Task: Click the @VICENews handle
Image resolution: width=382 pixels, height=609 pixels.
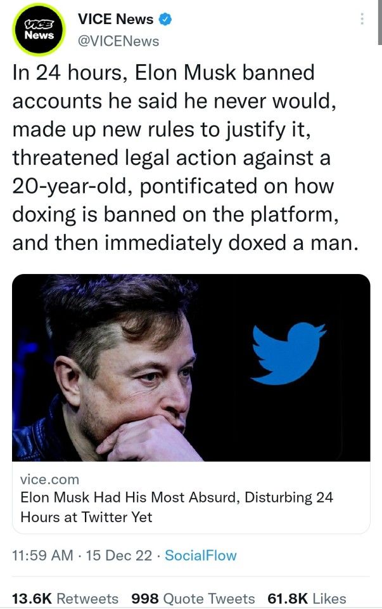Action: 118,41
